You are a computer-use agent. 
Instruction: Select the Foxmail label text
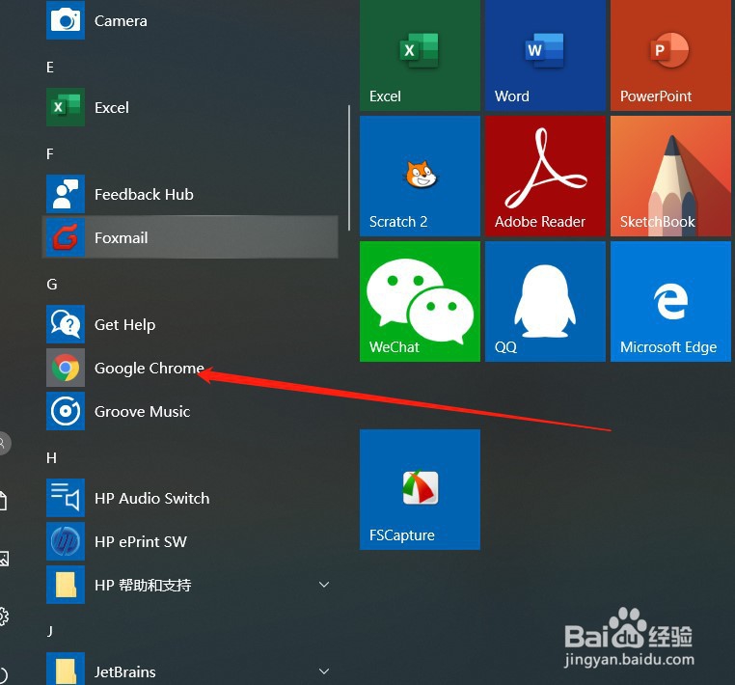point(121,237)
